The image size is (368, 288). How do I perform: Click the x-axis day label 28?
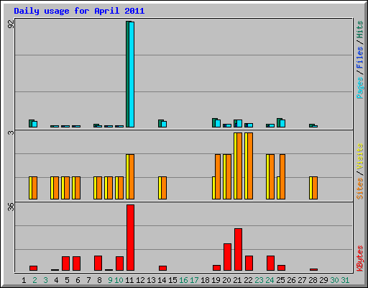click(x=313, y=280)
